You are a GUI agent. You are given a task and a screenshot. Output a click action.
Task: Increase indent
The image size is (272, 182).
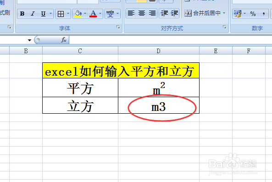[x=174, y=13]
